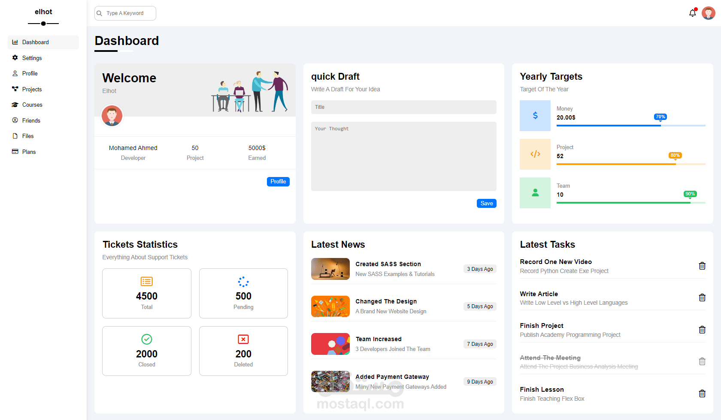Open the notification bell
The width and height of the screenshot is (721, 420).
(692, 13)
